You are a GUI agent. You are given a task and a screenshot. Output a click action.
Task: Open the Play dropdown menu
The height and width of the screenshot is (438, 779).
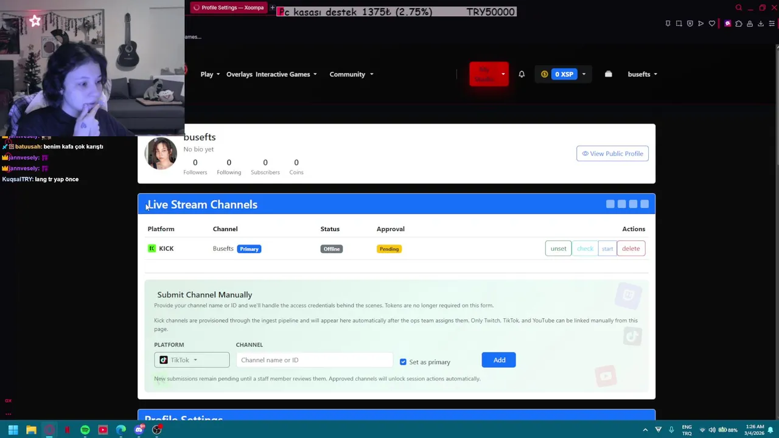click(210, 74)
